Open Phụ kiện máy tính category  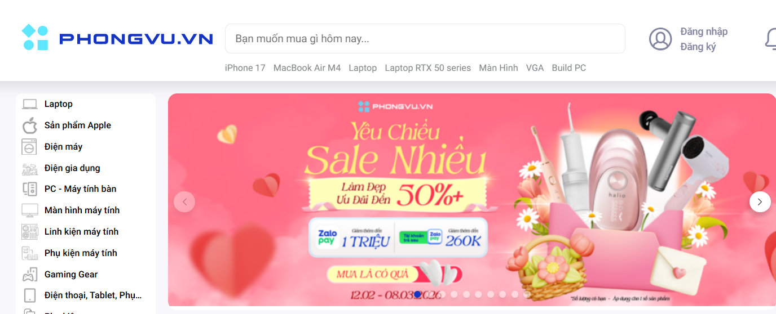coord(81,253)
